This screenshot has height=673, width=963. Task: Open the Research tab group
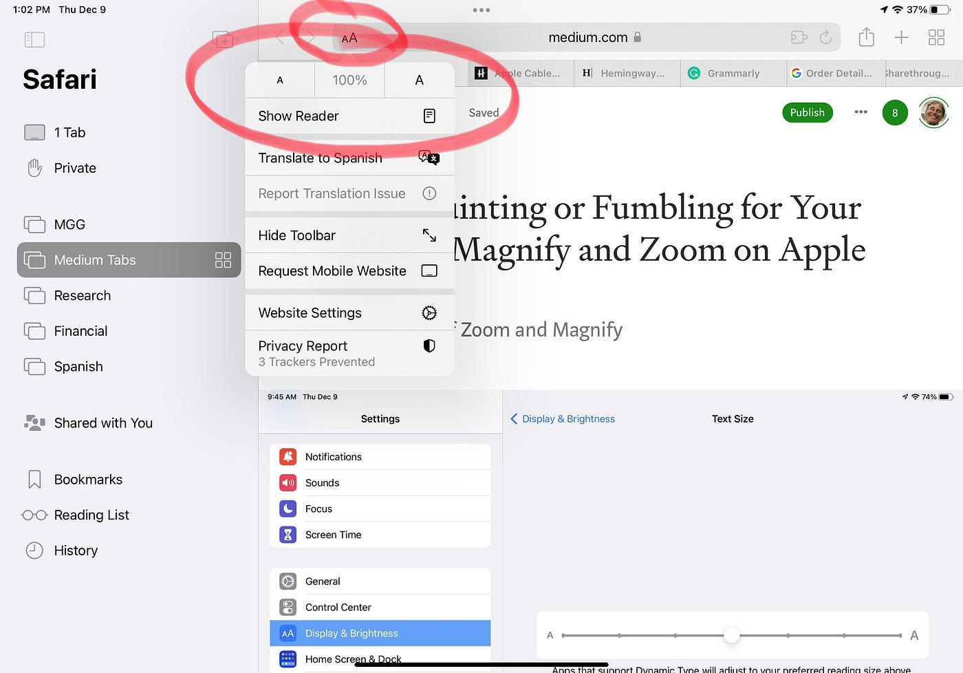tap(129, 295)
